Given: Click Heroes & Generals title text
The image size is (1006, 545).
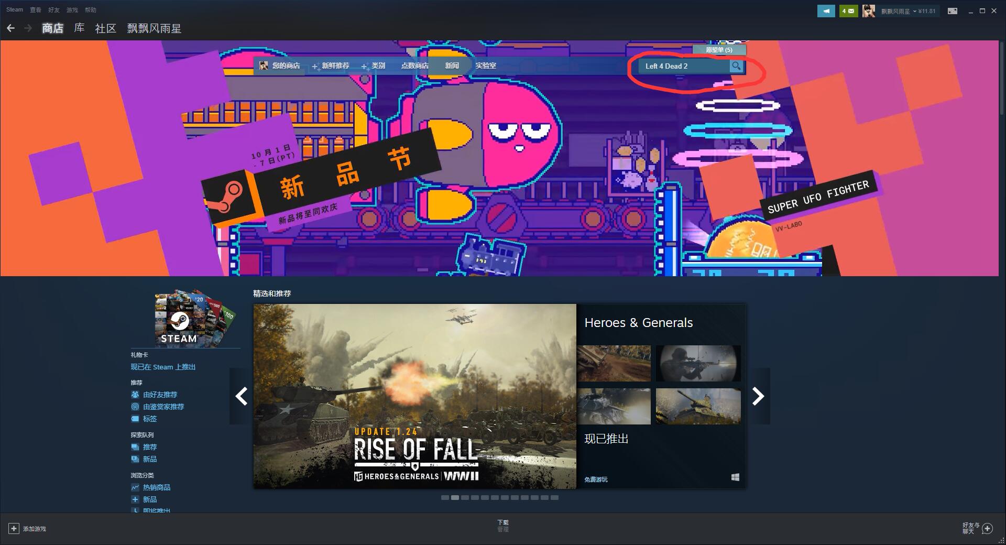Looking at the screenshot, I should pyautogui.click(x=638, y=323).
